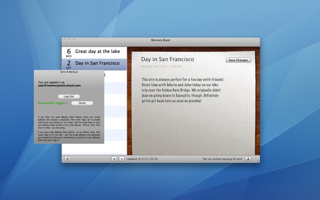Viewport: 320px width, 200px height.
Task: Click the sync refresh icon in bottom bar
Action: pos(68,159)
